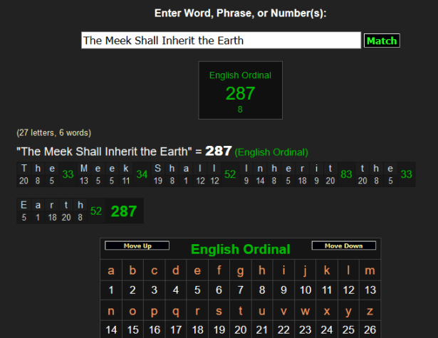
Task: Click the word 'Inherit' sum value 83
Action: coord(347,174)
